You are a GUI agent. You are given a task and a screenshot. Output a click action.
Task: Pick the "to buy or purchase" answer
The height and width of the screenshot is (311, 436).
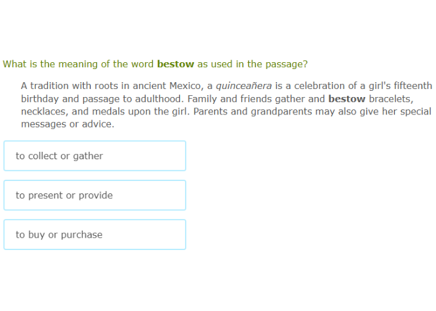click(x=95, y=234)
